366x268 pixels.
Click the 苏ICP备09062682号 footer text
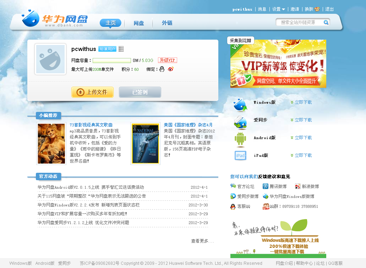coord(99,263)
